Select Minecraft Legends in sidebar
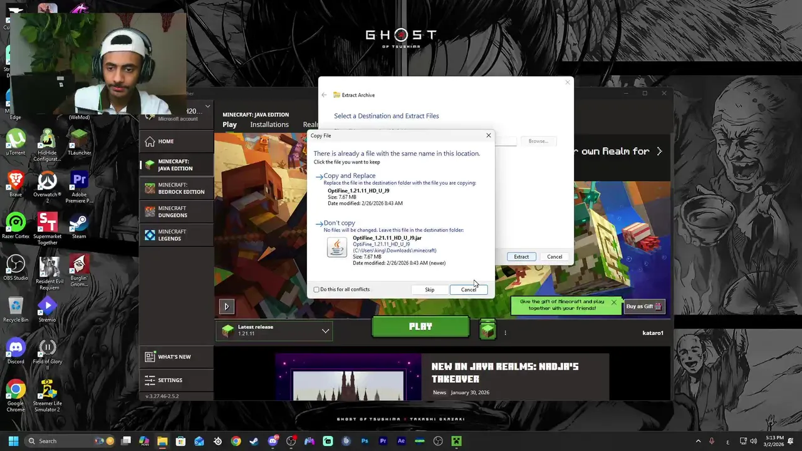Viewport: 802px width, 451px height. click(x=177, y=235)
